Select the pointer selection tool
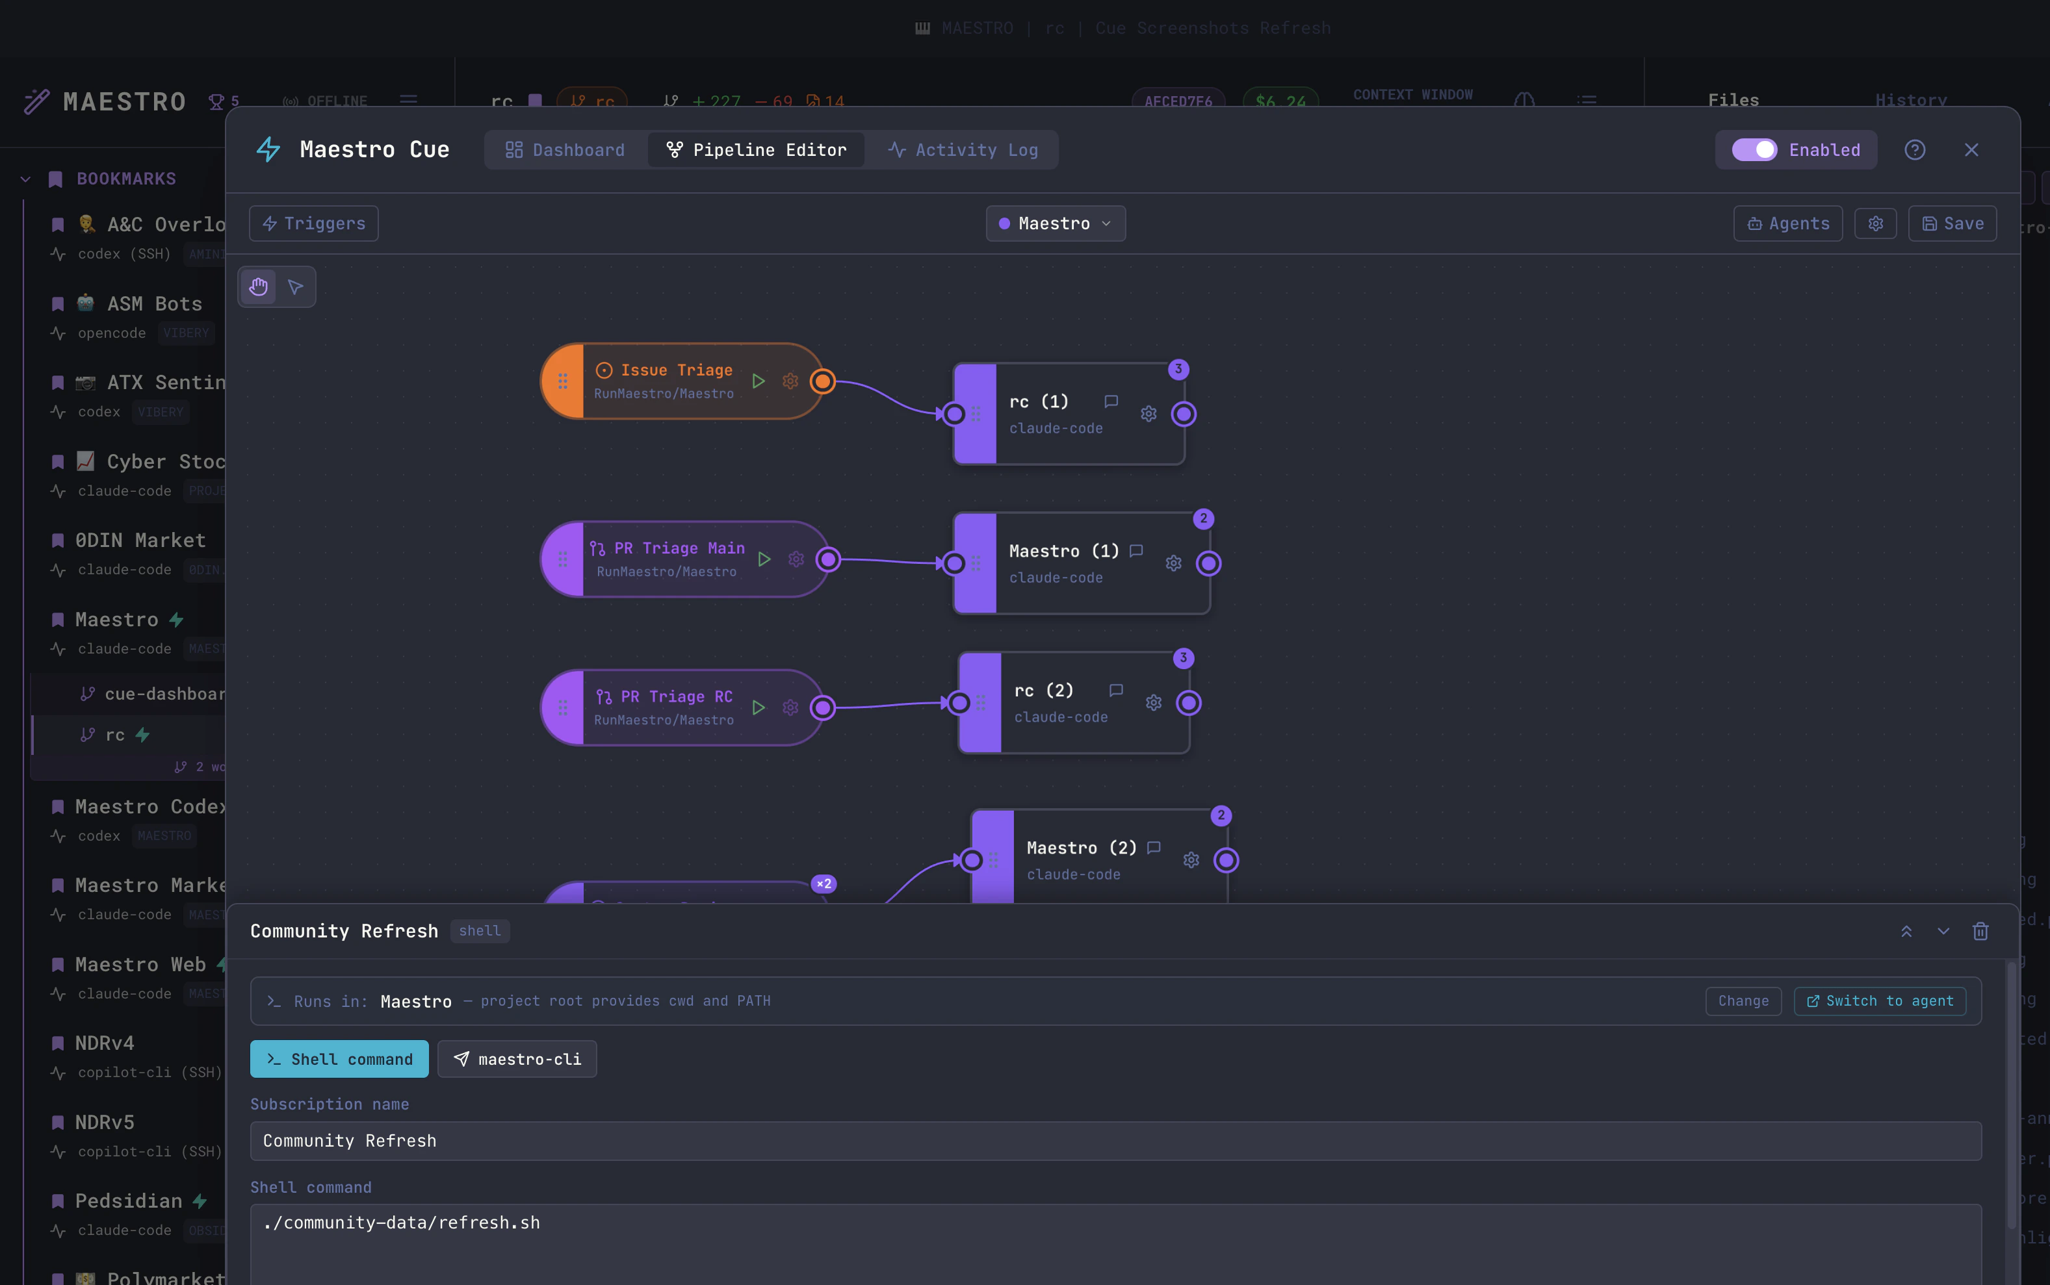The width and height of the screenshot is (2050, 1285). [x=296, y=286]
